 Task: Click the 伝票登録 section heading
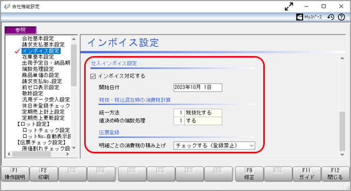[x=109, y=132]
